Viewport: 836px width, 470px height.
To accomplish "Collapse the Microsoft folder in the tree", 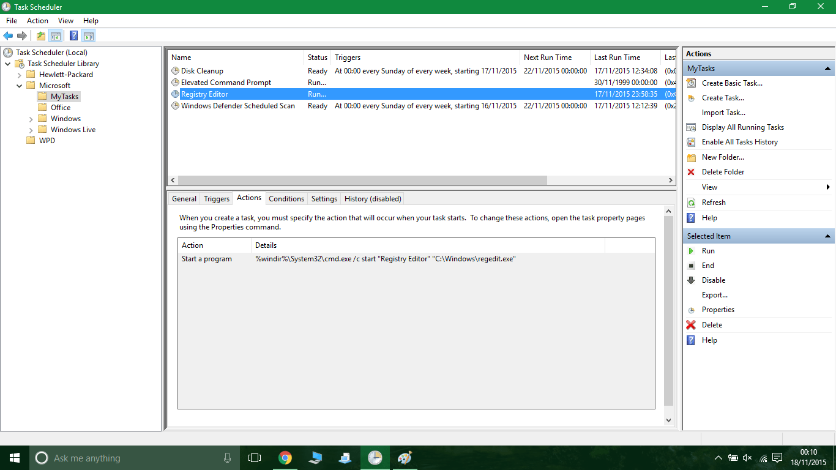I will (x=20, y=85).
